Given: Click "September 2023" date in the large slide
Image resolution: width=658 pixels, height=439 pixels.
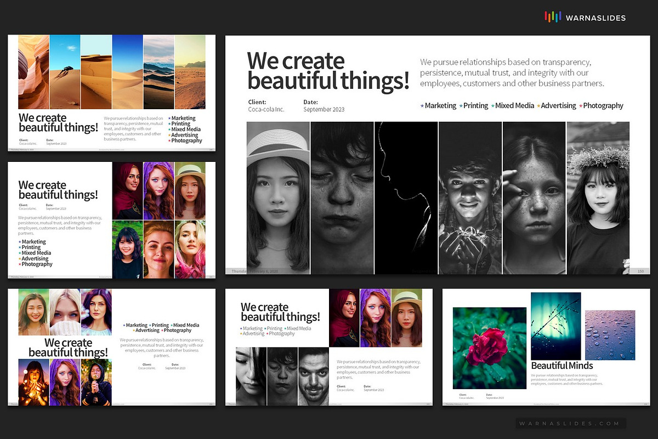Looking at the screenshot, I should [x=324, y=110].
